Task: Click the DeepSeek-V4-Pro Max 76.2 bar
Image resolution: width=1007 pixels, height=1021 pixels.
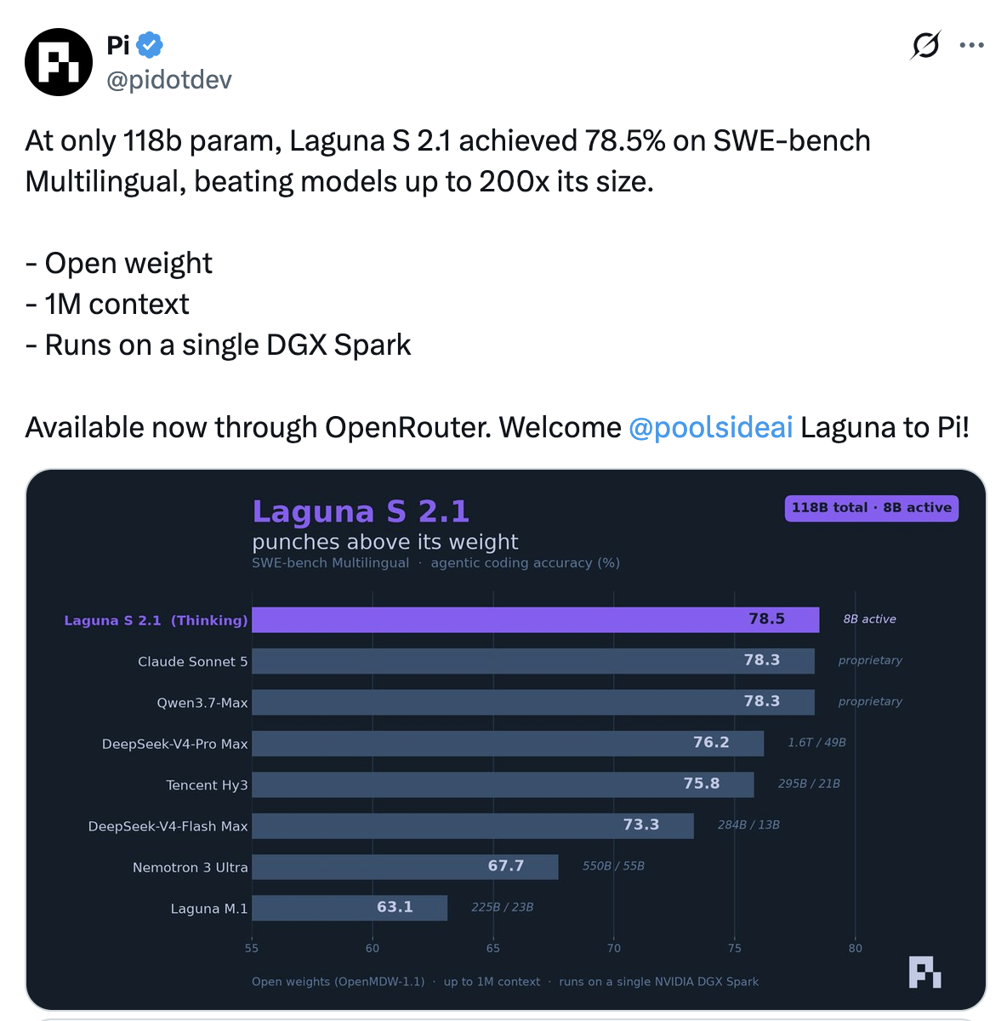Action: 508,743
